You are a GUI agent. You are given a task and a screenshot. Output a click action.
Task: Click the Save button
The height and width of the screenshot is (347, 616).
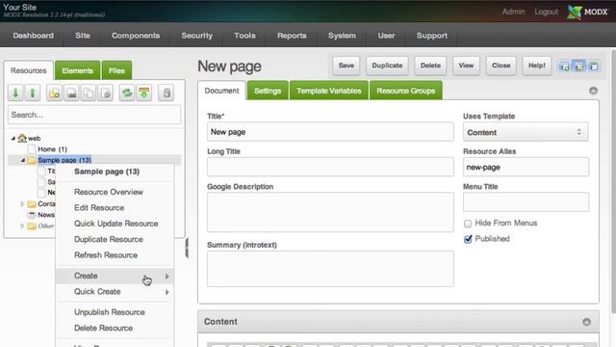(346, 66)
